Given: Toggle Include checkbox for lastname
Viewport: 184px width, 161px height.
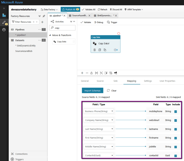Looking at the screenshot, I should tap(176, 129).
